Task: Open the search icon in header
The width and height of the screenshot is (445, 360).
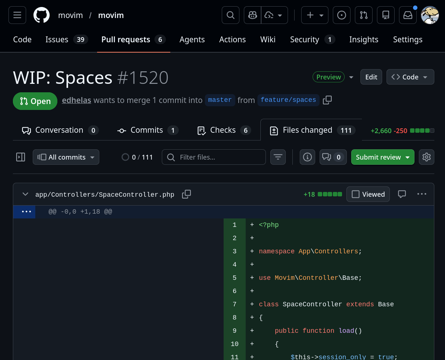Action: [x=231, y=15]
